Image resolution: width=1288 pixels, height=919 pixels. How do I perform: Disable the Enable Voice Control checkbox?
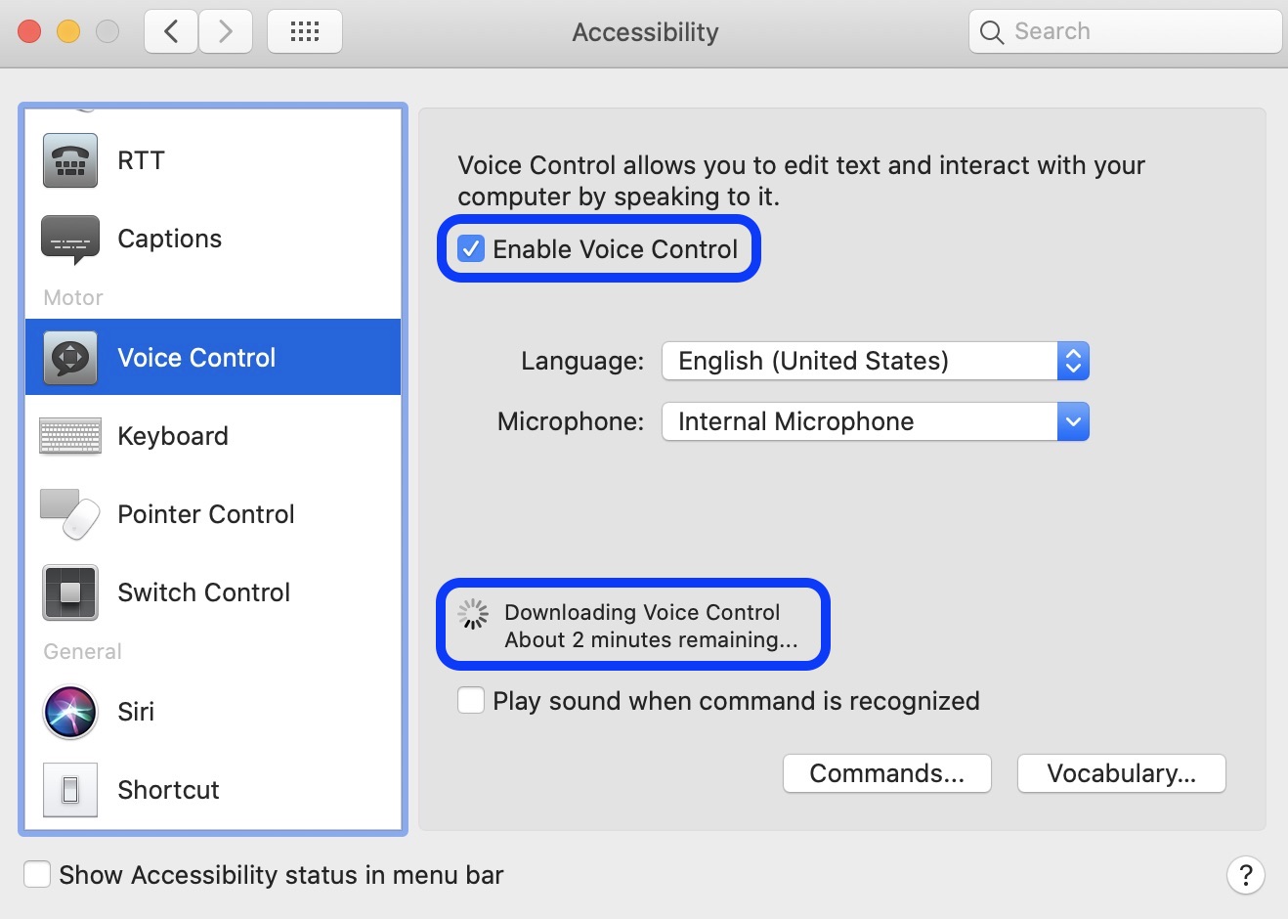pyautogui.click(x=472, y=248)
